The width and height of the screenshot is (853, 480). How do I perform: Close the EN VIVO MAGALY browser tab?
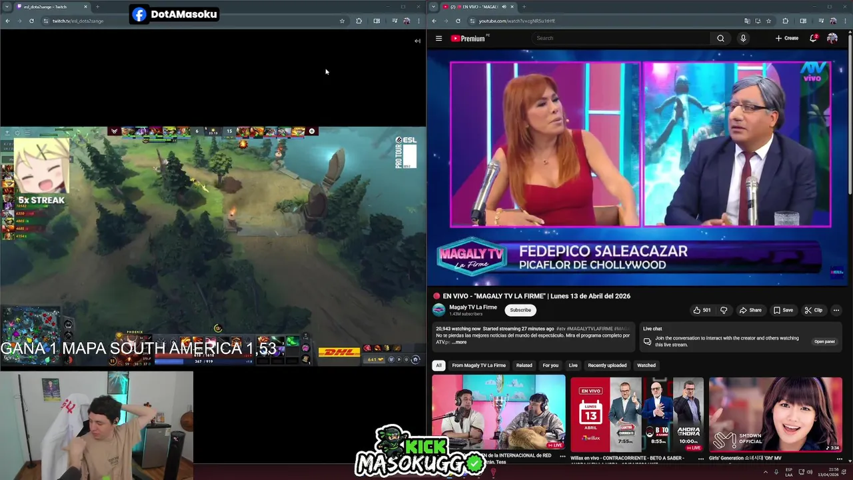point(512,7)
